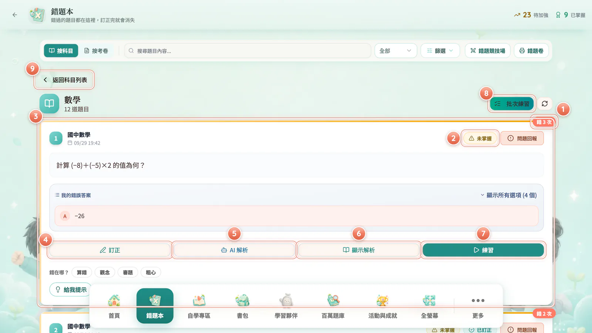592x333 pixels.
Task: Open 自學專區 from the bottom navigation
Action: pos(199,306)
